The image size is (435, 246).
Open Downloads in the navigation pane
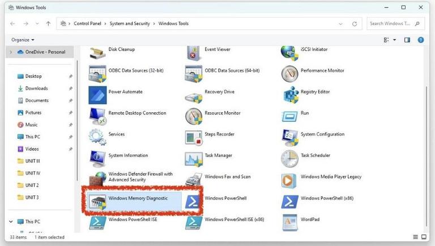36,88
